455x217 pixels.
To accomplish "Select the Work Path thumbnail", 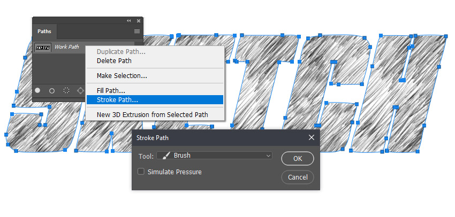I will [43, 47].
